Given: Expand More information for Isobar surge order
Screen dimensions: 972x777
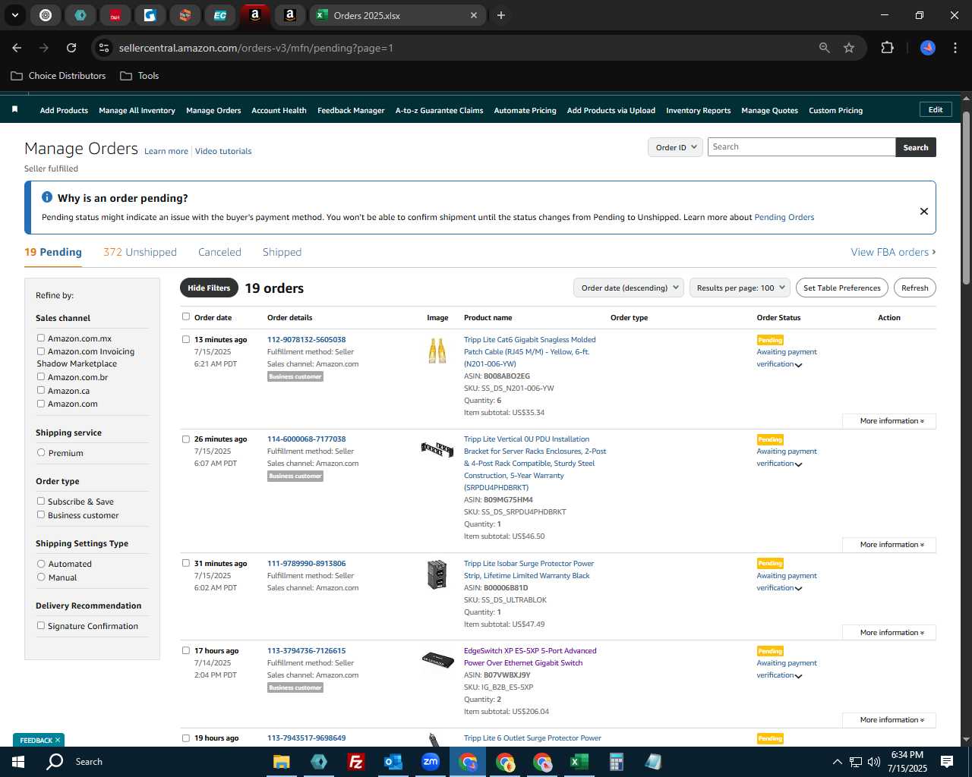Looking at the screenshot, I should point(889,633).
